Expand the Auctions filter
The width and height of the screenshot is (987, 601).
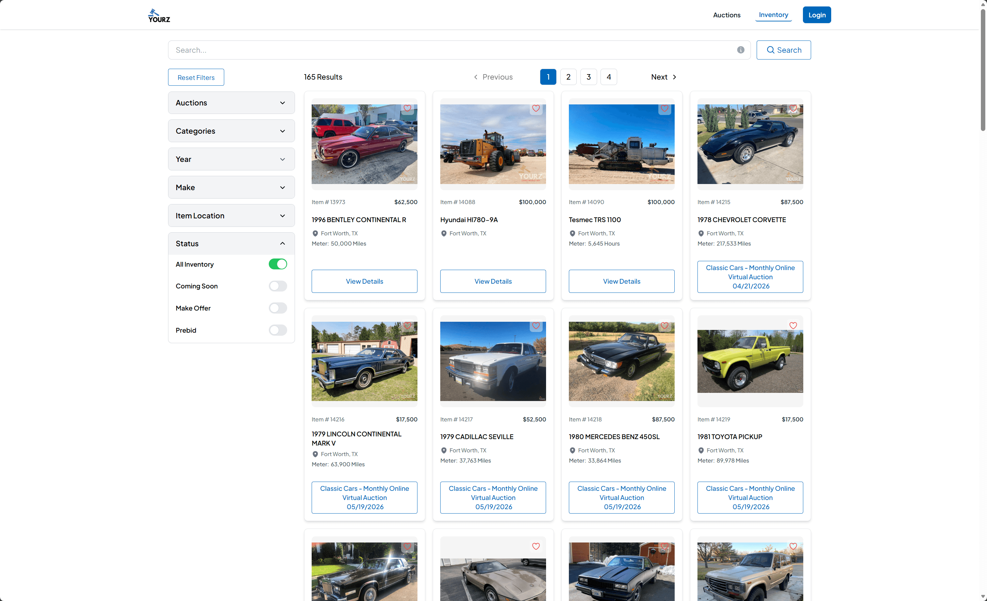tap(231, 103)
